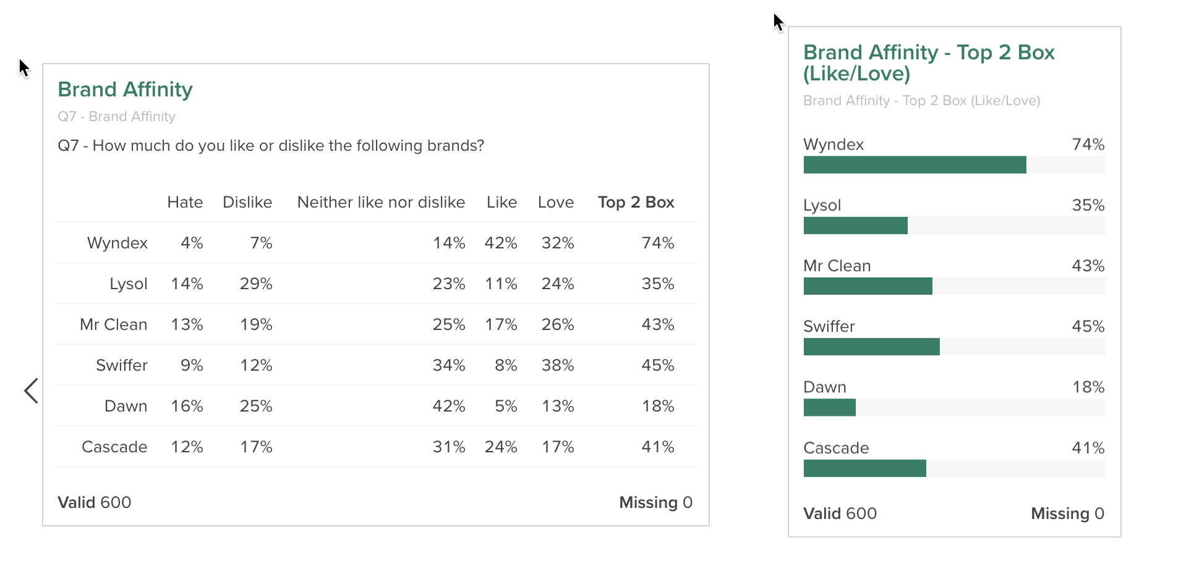Click the Brand Affinity - Top 2 Box chart title
1181x566 pixels.
[929, 62]
